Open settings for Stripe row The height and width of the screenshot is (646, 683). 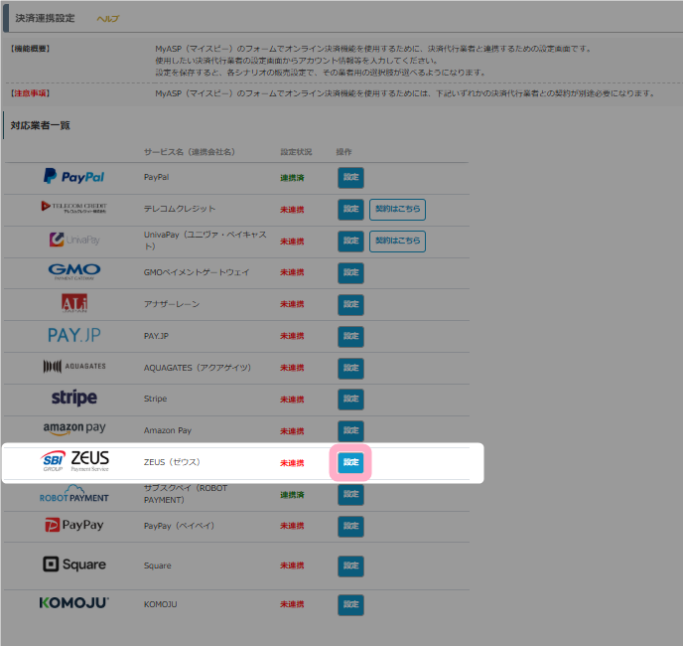pos(350,400)
